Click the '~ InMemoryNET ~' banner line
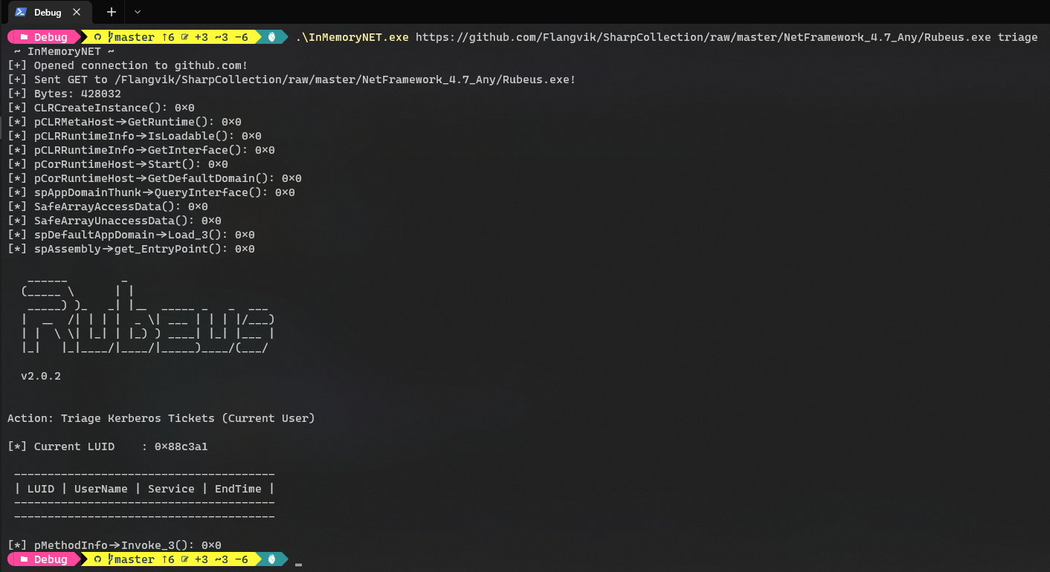 coord(64,51)
